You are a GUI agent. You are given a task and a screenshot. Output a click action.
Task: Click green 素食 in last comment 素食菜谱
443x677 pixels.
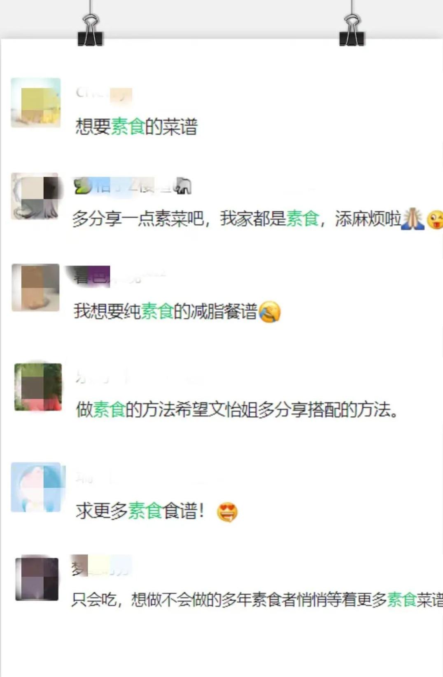click(x=401, y=599)
